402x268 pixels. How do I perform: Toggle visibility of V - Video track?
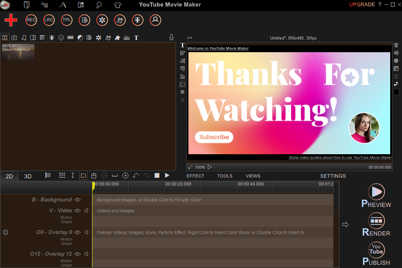tap(77, 211)
